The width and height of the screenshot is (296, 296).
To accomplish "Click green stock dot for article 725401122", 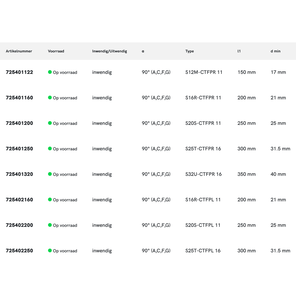I will pyautogui.click(x=50, y=72).
